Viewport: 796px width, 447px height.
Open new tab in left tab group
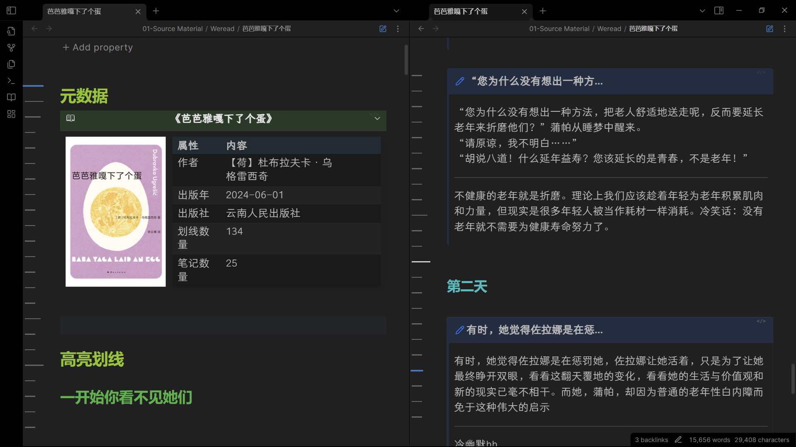[156, 11]
